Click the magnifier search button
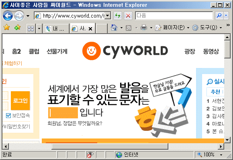The width and height of the screenshot is (233, 160). coord(219,16)
